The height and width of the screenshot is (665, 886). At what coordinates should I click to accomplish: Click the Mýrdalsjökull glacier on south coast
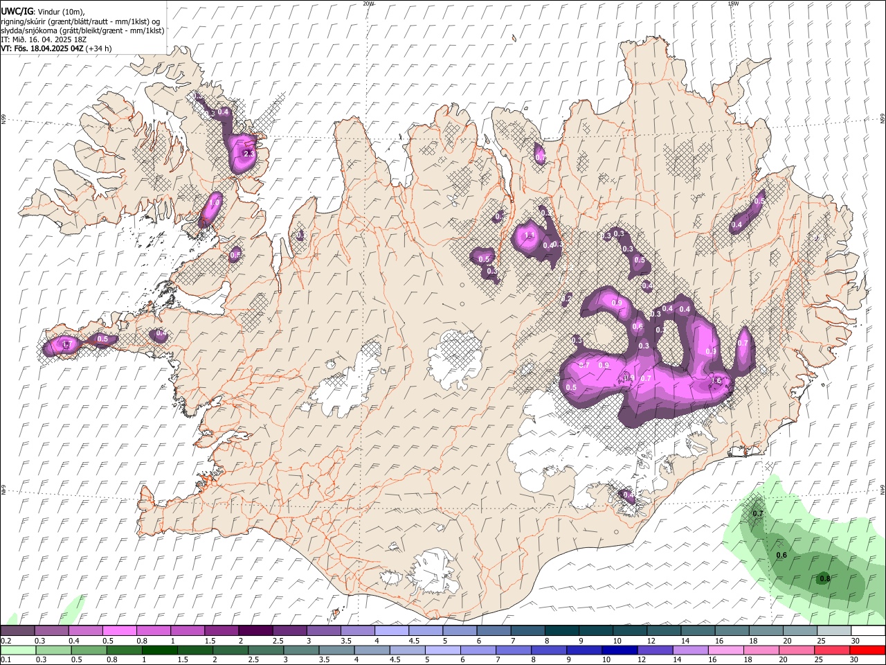433,571
